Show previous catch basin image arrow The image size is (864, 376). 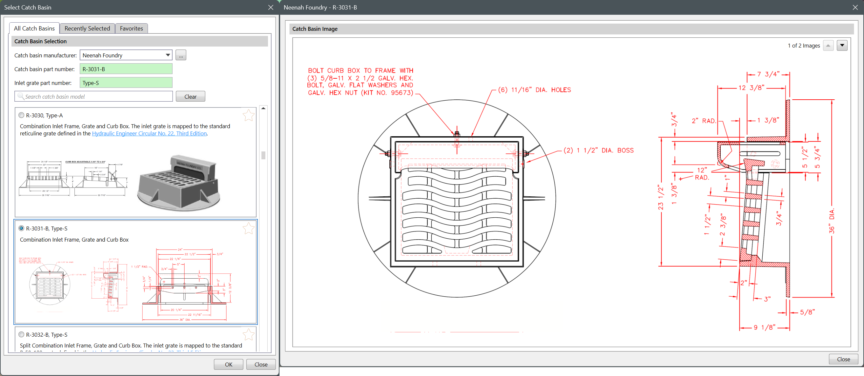click(x=828, y=45)
